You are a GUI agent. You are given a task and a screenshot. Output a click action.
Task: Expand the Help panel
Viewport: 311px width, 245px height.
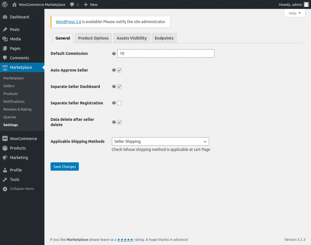coord(295,13)
